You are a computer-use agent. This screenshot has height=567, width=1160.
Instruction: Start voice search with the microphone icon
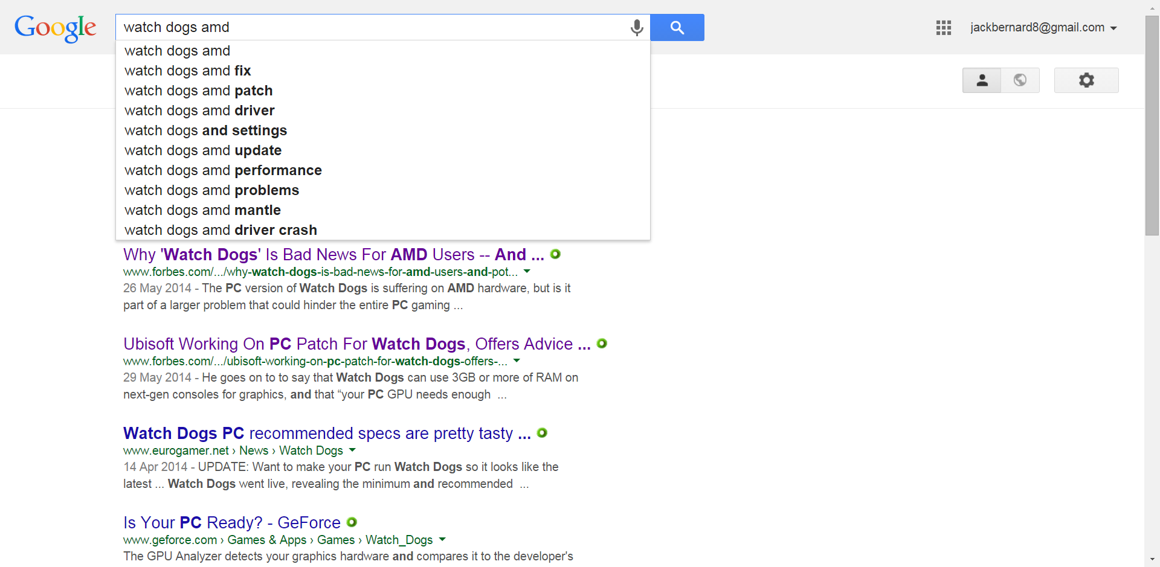(x=637, y=28)
